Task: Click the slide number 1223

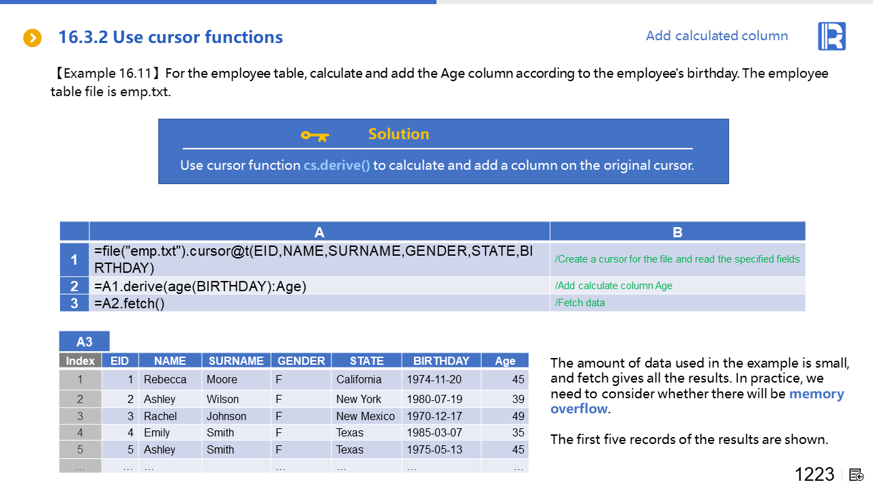Action: pyautogui.click(x=814, y=475)
